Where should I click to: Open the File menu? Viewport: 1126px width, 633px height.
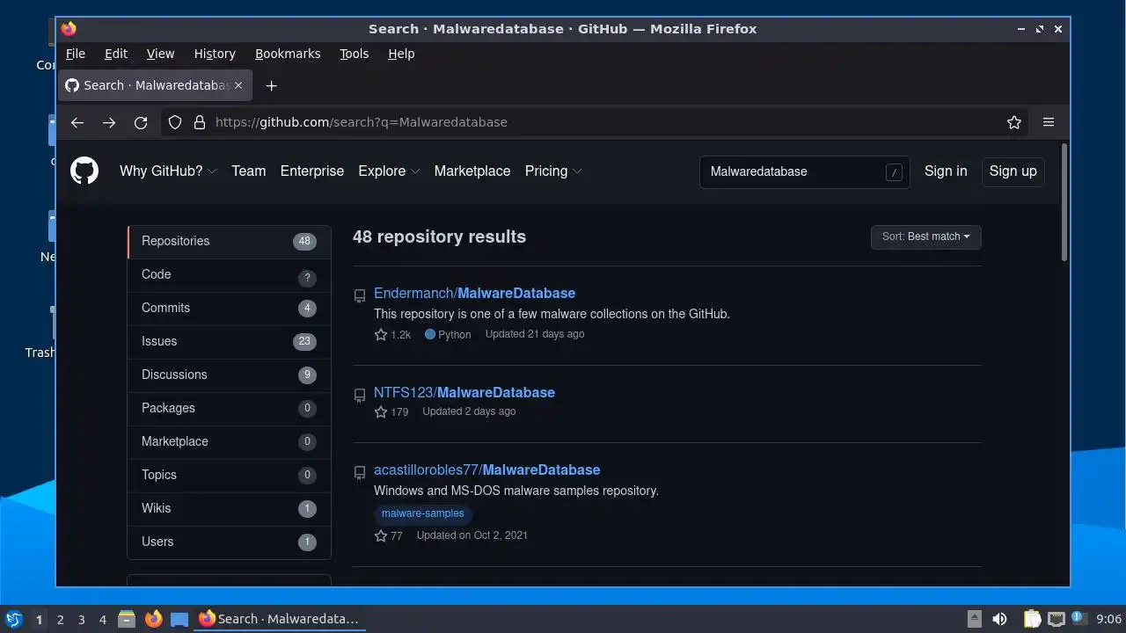(x=76, y=54)
